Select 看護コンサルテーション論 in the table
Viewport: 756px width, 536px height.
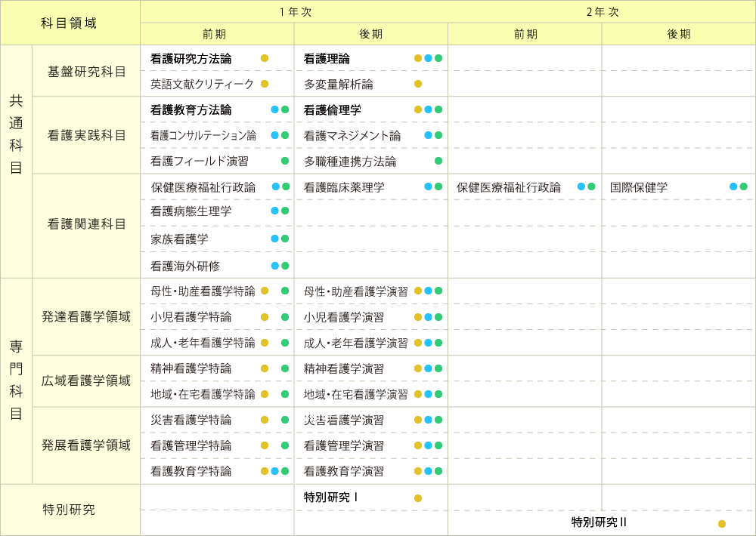coord(203,135)
